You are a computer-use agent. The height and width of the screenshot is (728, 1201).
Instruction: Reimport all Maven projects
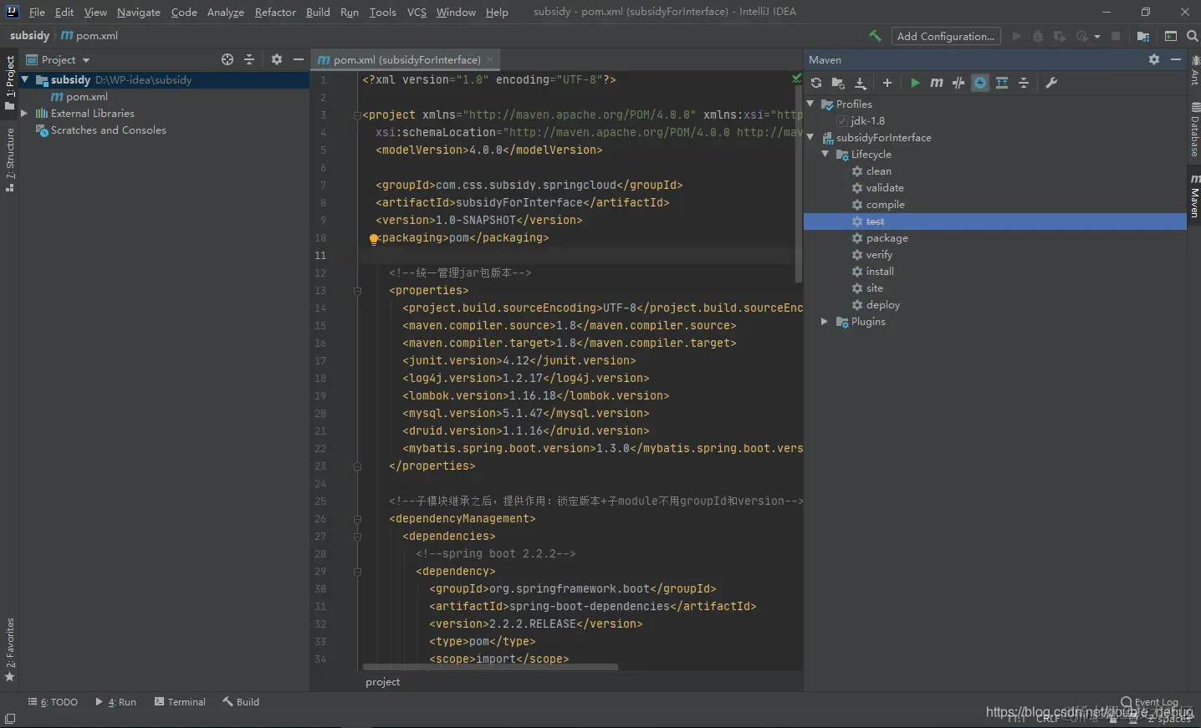pos(816,83)
